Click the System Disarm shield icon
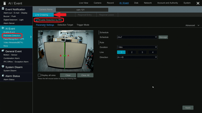202x113 pixels. tap(3, 66)
